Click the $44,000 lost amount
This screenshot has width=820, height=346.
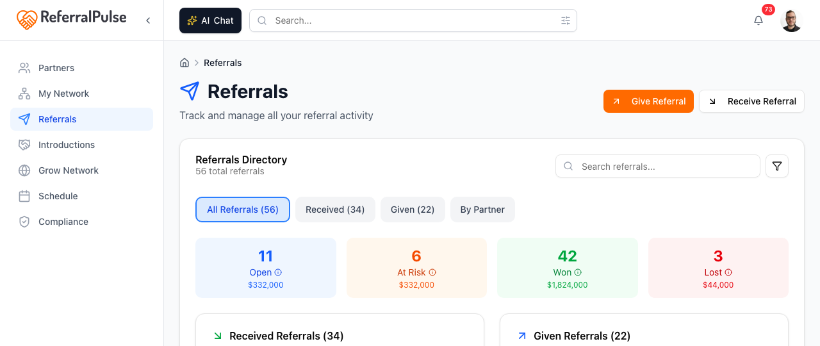coord(718,285)
